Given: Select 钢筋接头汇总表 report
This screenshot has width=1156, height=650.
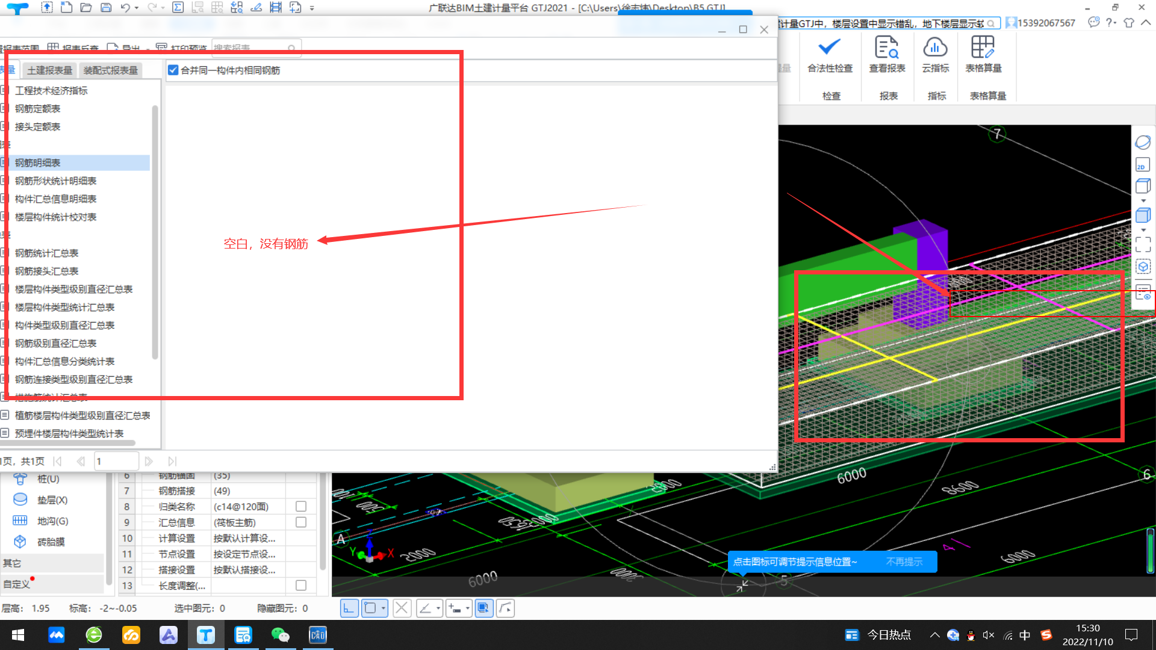Looking at the screenshot, I should point(47,271).
